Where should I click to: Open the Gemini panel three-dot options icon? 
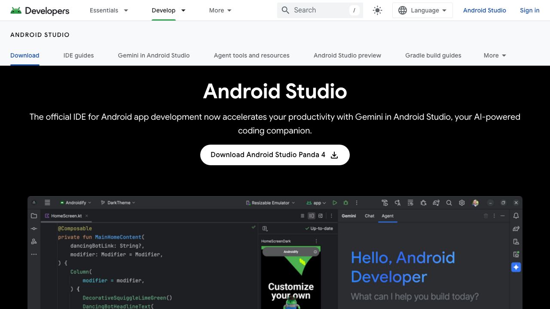coord(495,216)
